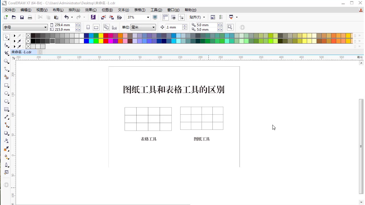This screenshot has height=205, width=365.
Task: Click the 图纸工具和表格工具的区别 title text
Action: click(x=174, y=90)
